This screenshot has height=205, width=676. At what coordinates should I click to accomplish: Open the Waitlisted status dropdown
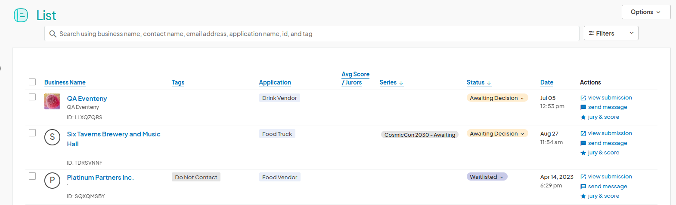487,177
